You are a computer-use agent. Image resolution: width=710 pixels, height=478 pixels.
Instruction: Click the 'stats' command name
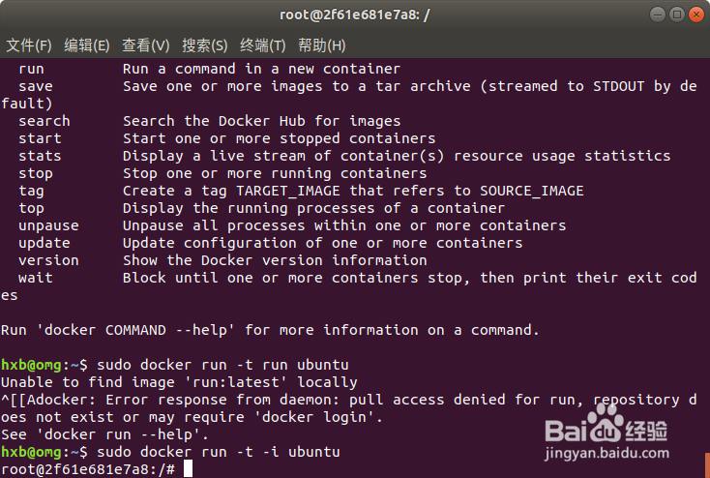point(40,156)
